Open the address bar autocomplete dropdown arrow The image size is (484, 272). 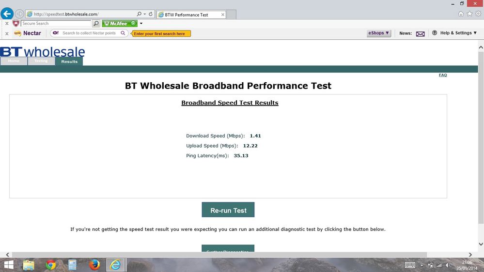tap(144, 14)
